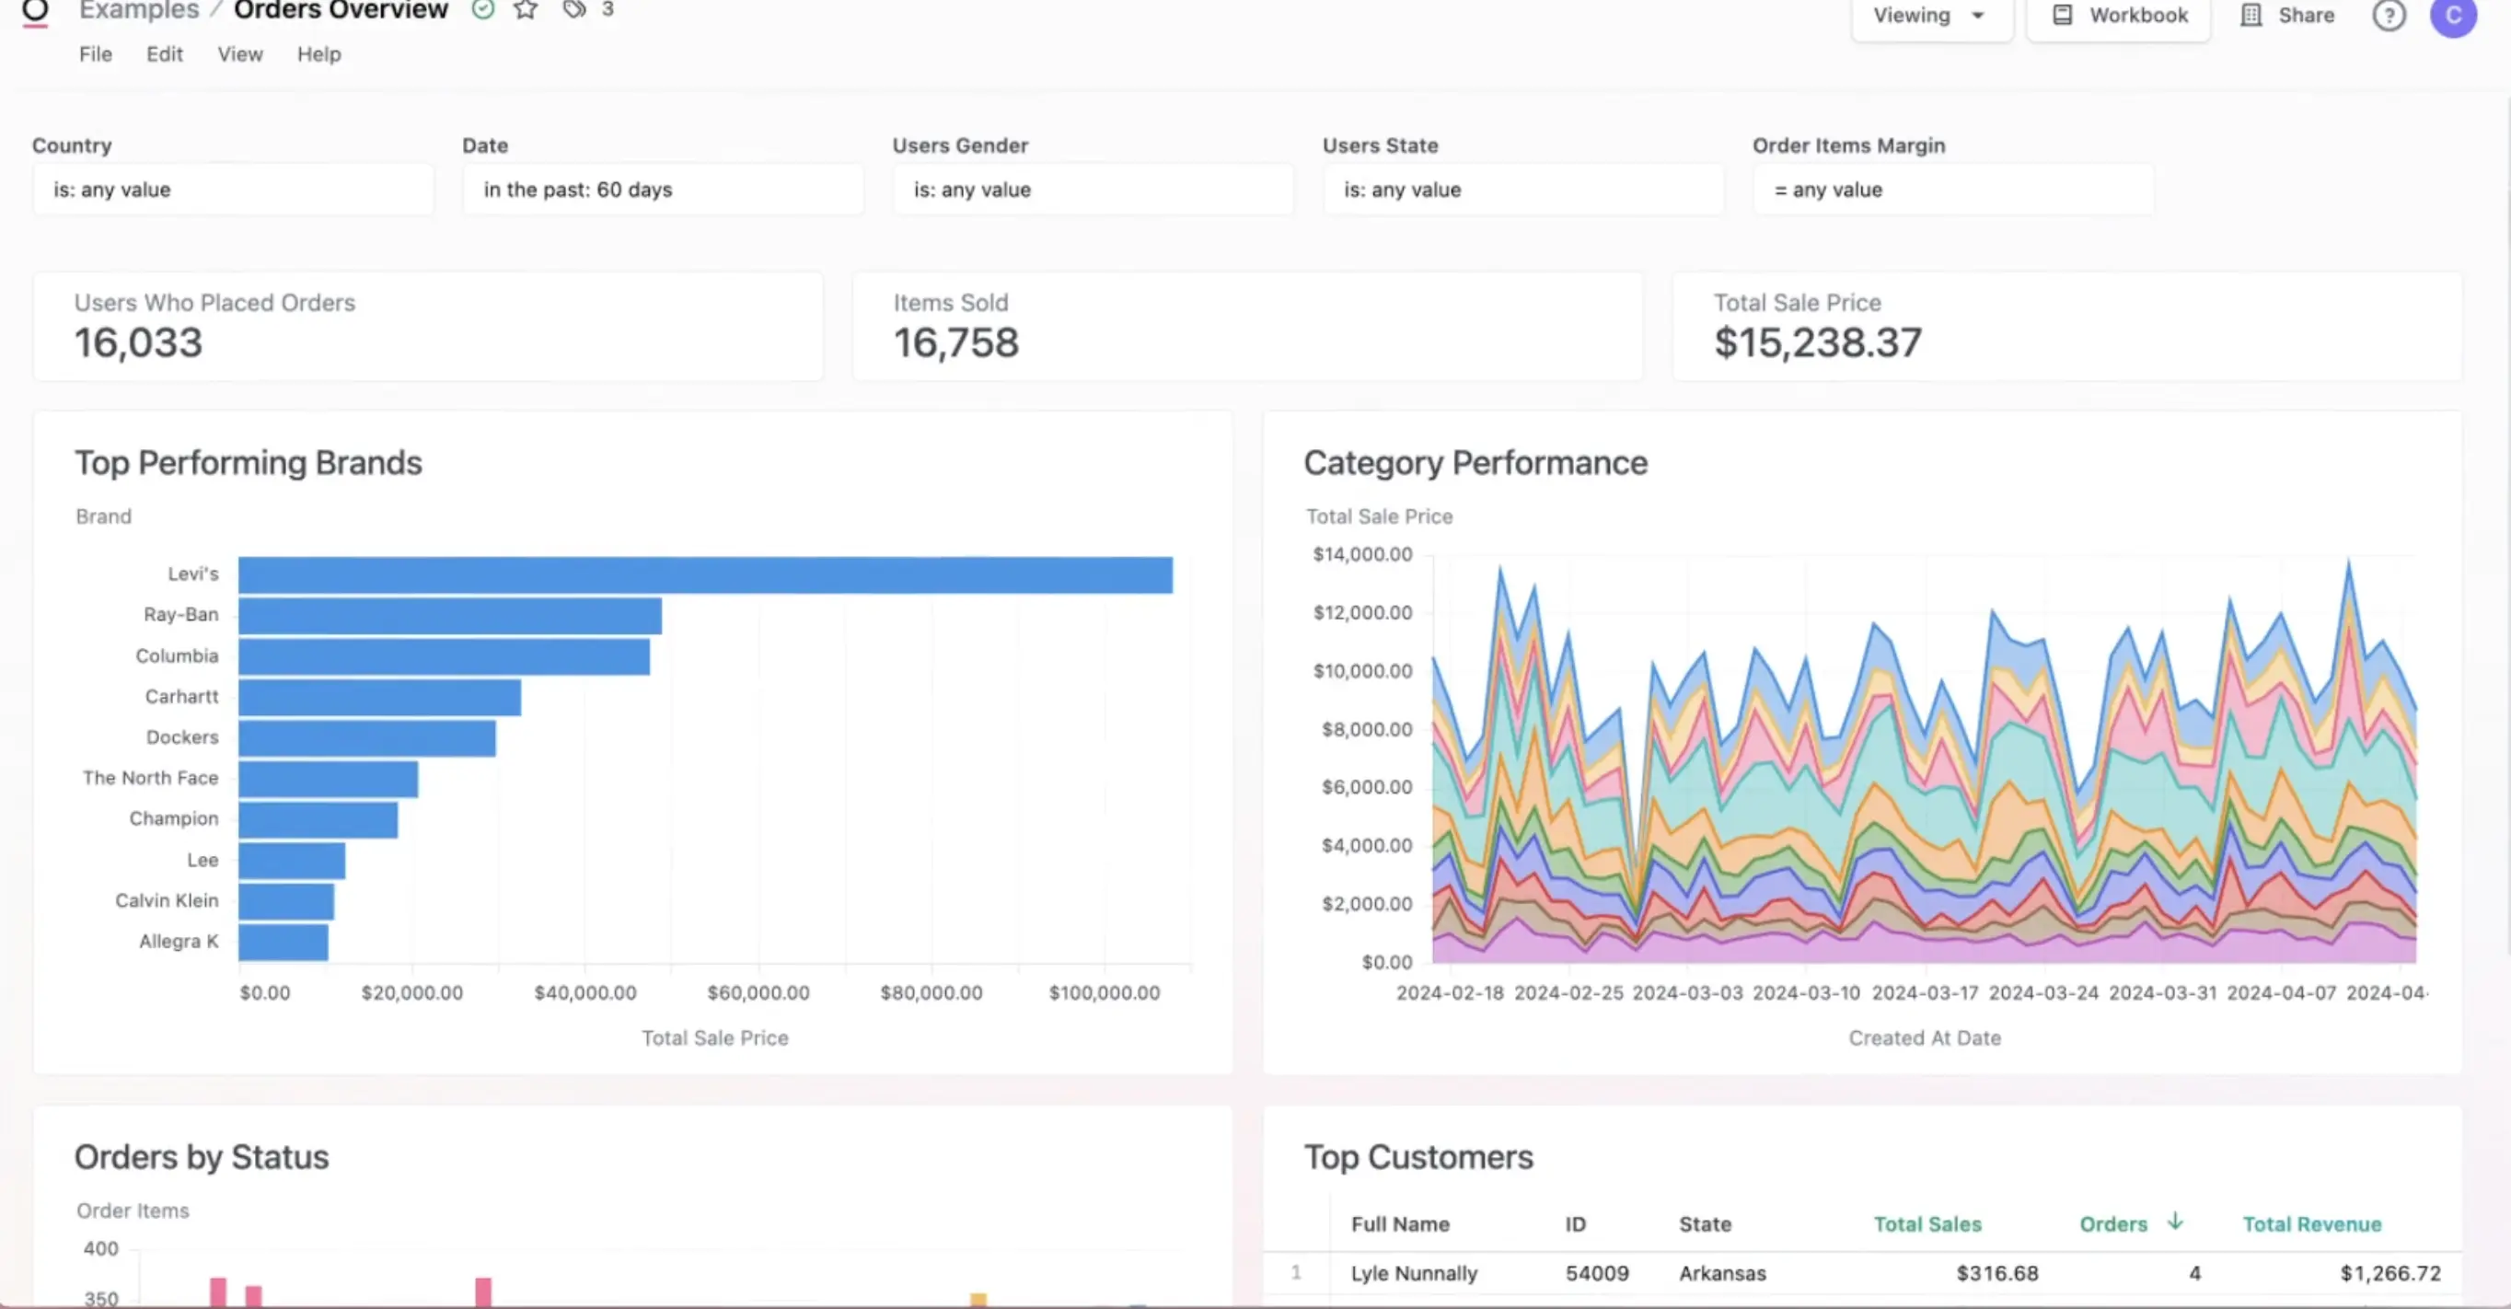Click the ID column header
2511x1309 pixels.
click(x=1575, y=1224)
